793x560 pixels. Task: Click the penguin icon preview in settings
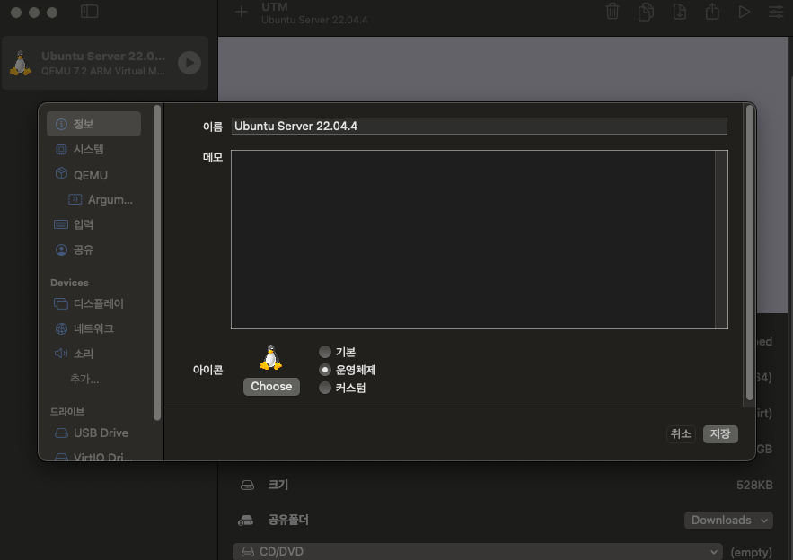271,358
